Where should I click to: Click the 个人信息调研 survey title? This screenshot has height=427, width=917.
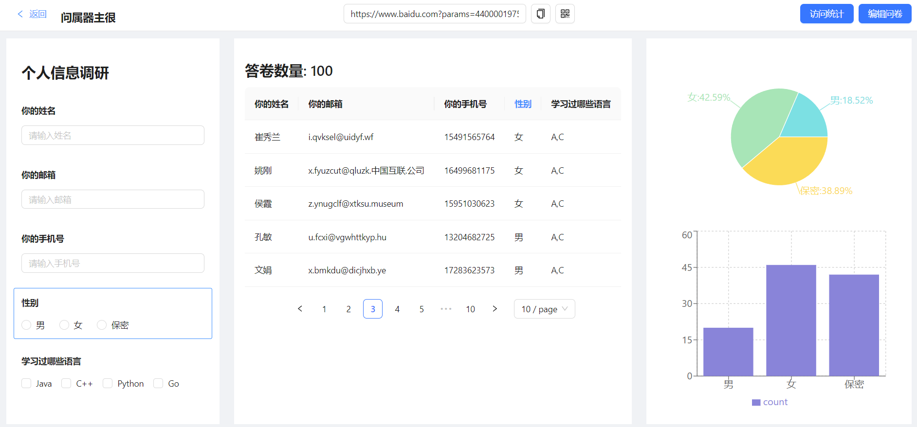[x=65, y=73]
